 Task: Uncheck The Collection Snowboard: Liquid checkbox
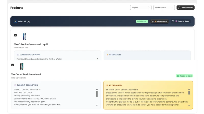(x=16, y=35)
